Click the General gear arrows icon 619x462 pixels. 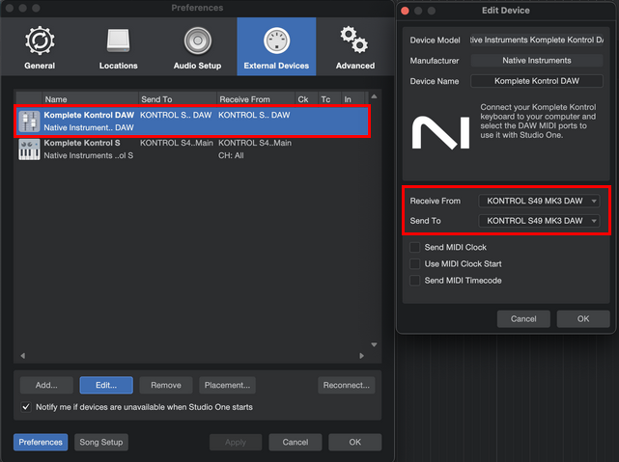tap(40, 41)
